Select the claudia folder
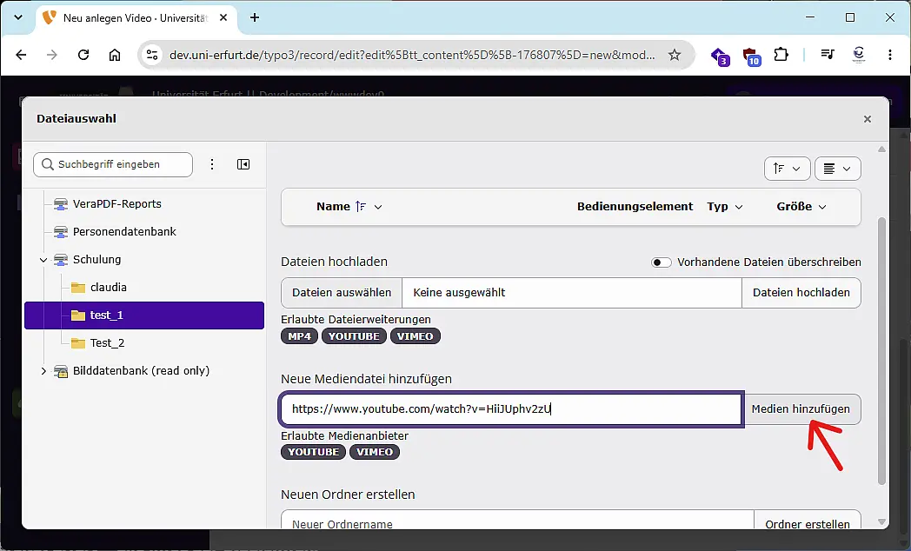 coord(108,288)
